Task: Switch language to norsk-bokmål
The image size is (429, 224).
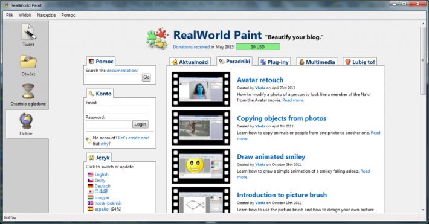Action: [108, 203]
